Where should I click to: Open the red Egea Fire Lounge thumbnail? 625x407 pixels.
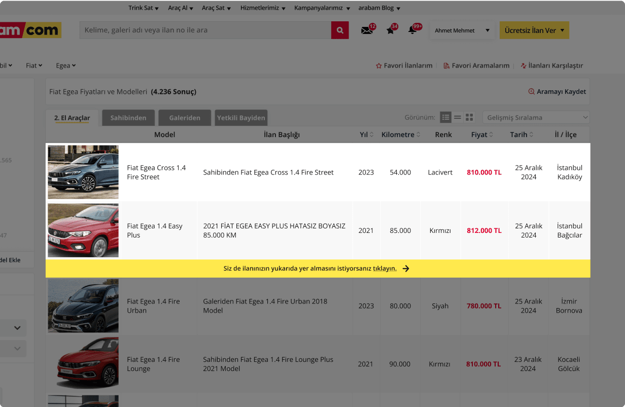coord(83,364)
